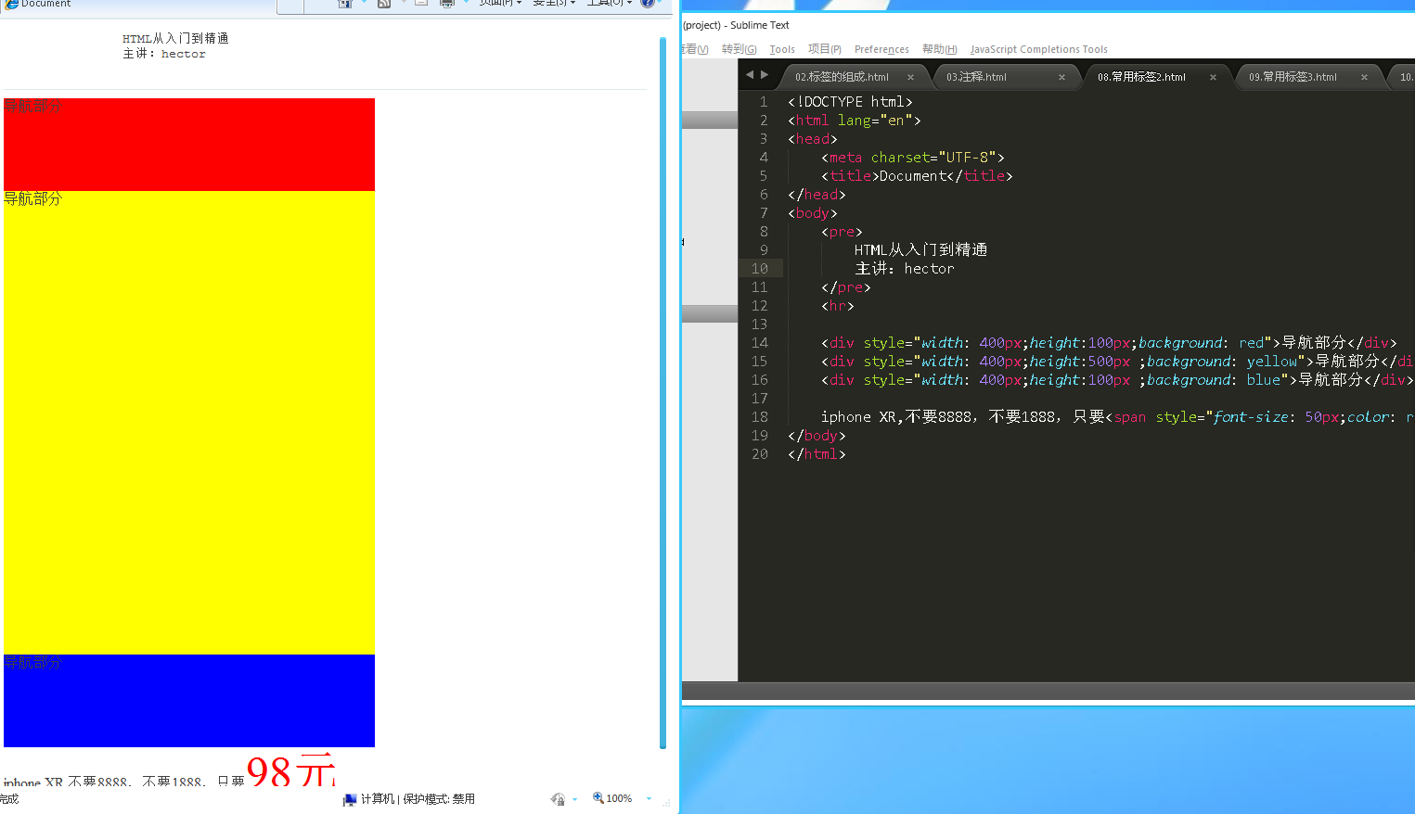Select the 08.常用标签2.html tab
Screen dimensions: 1415x814
click(x=1141, y=77)
